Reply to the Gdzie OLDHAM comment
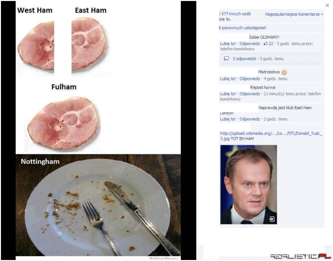This screenshot has width=333, height=261. coord(250,43)
